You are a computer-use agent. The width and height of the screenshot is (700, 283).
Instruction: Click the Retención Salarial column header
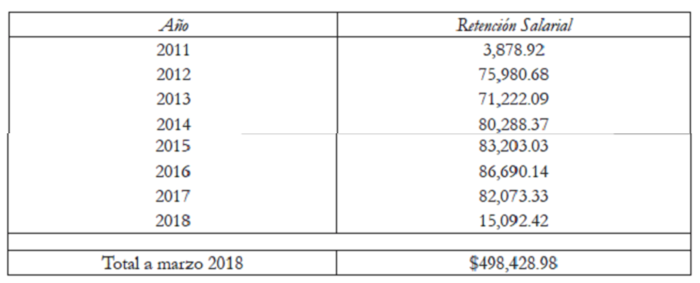[514, 26]
